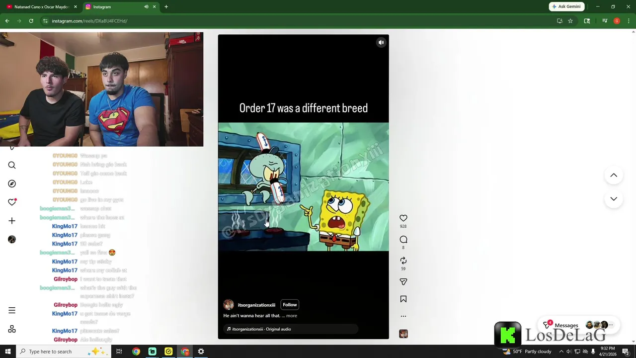
Task: Save the reel with the bookmark icon
Action: coord(403,299)
